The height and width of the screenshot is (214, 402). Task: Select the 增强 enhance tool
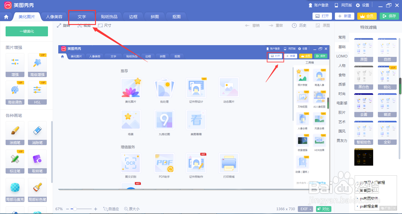pyautogui.click(x=15, y=65)
